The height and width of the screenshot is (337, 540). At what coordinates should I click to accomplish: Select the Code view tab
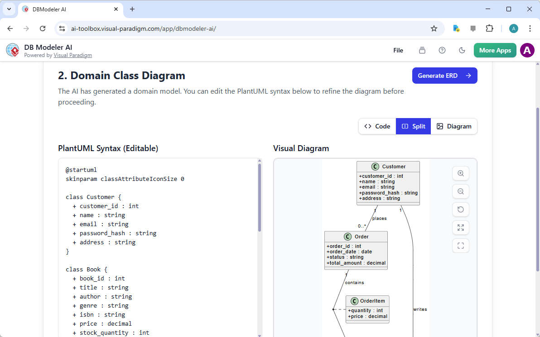[x=377, y=126]
